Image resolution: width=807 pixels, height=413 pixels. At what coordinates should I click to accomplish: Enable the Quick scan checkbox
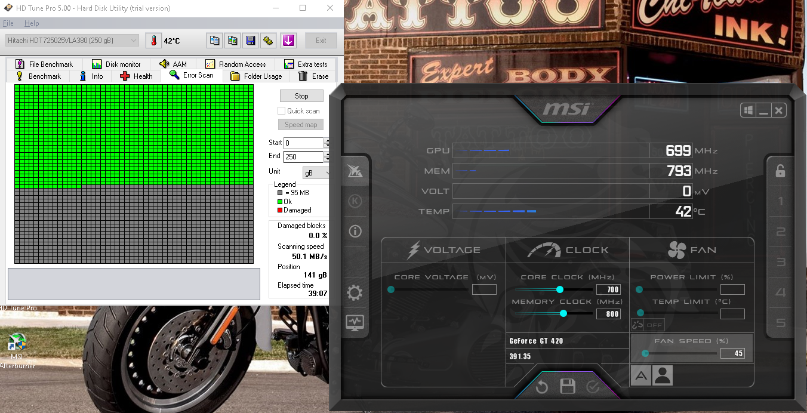[281, 111]
